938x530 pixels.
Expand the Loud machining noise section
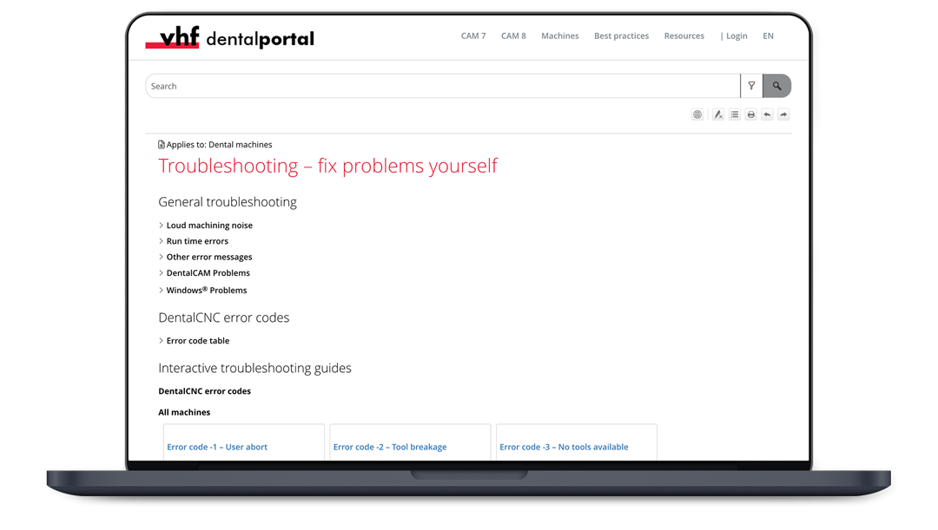click(208, 226)
